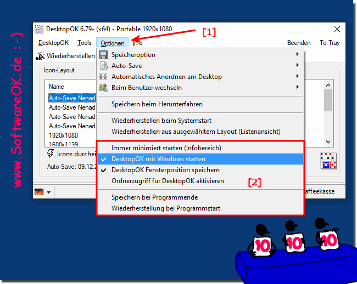Viewport: 357px width, 284px height.
Task: Enable Ordnerzugriff für DesktopOK aktivieren
Action: (x=200, y=181)
